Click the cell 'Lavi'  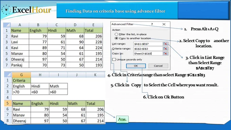click(20, 42)
